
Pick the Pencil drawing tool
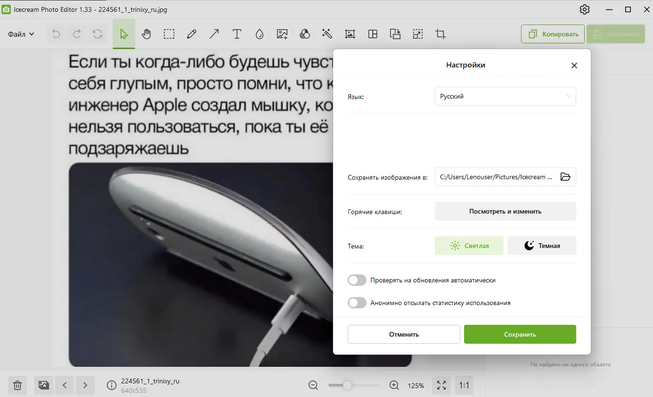191,33
